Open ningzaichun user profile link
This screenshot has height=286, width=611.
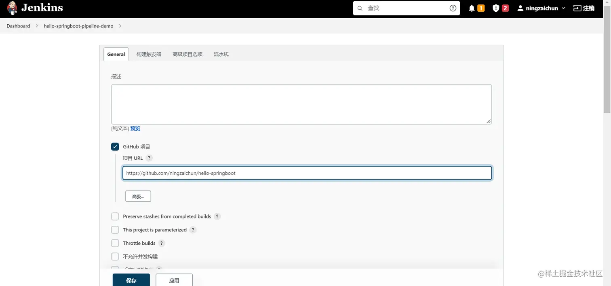[542, 8]
